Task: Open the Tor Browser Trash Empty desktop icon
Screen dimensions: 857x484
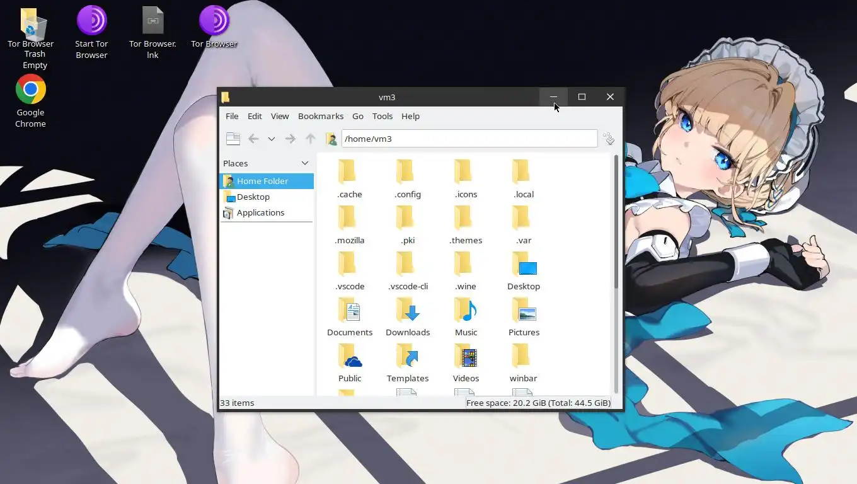Action: (31, 38)
